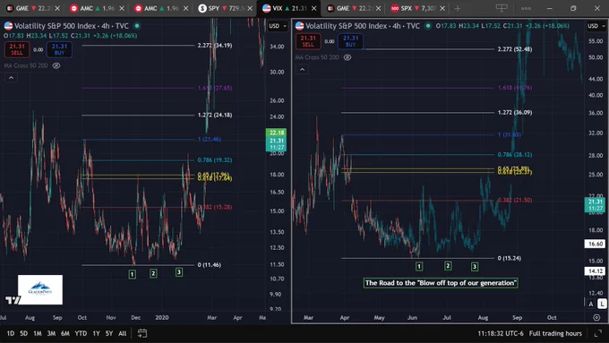Select marker 2 on the left chart
Image resolution: width=609 pixels, height=343 pixels.
click(153, 273)
